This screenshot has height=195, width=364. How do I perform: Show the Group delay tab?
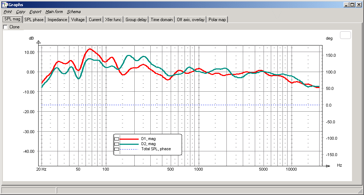pos(136,20)
